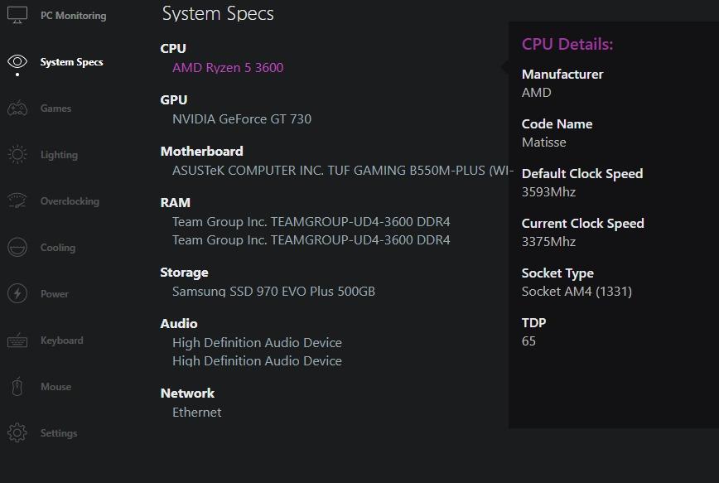Screen dimensions: 719x483
Task: Click the default clock value 3593Mhz
Action: (x=549, y=191)
